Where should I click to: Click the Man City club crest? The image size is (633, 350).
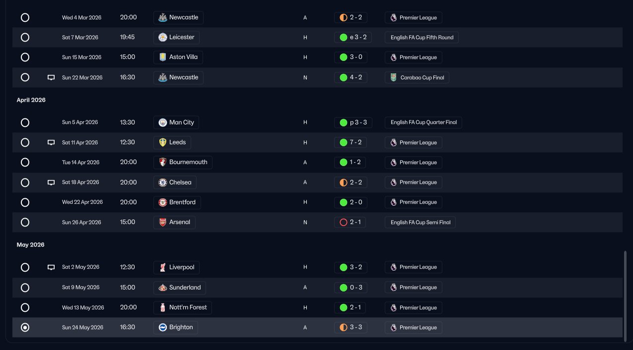[x=162, y=122]
